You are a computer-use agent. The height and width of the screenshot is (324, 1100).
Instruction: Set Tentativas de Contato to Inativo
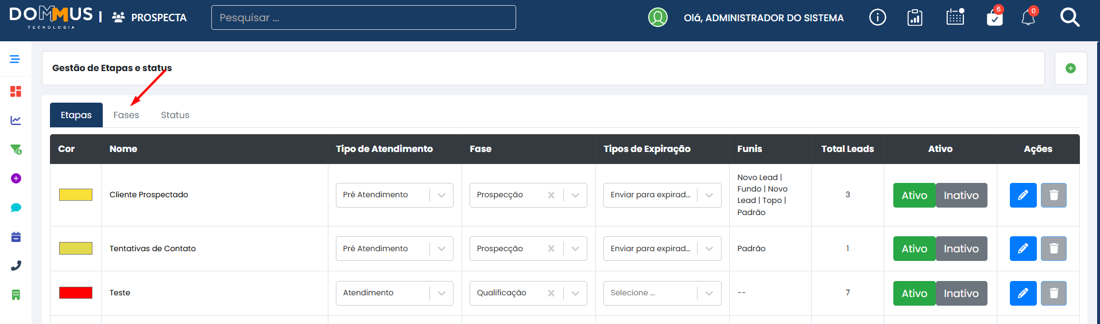pyautogui.click(x=961, y=248)
